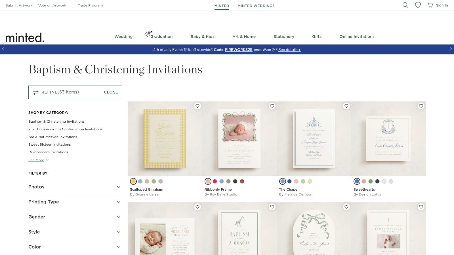Viewport: 454px width, 255px height.
Task: Choose yellow swatch for Scalloped Gingham
Action: tap(133, 181)
